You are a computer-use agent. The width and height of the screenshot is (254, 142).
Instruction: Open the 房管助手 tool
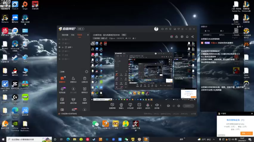tap(73, 80)
